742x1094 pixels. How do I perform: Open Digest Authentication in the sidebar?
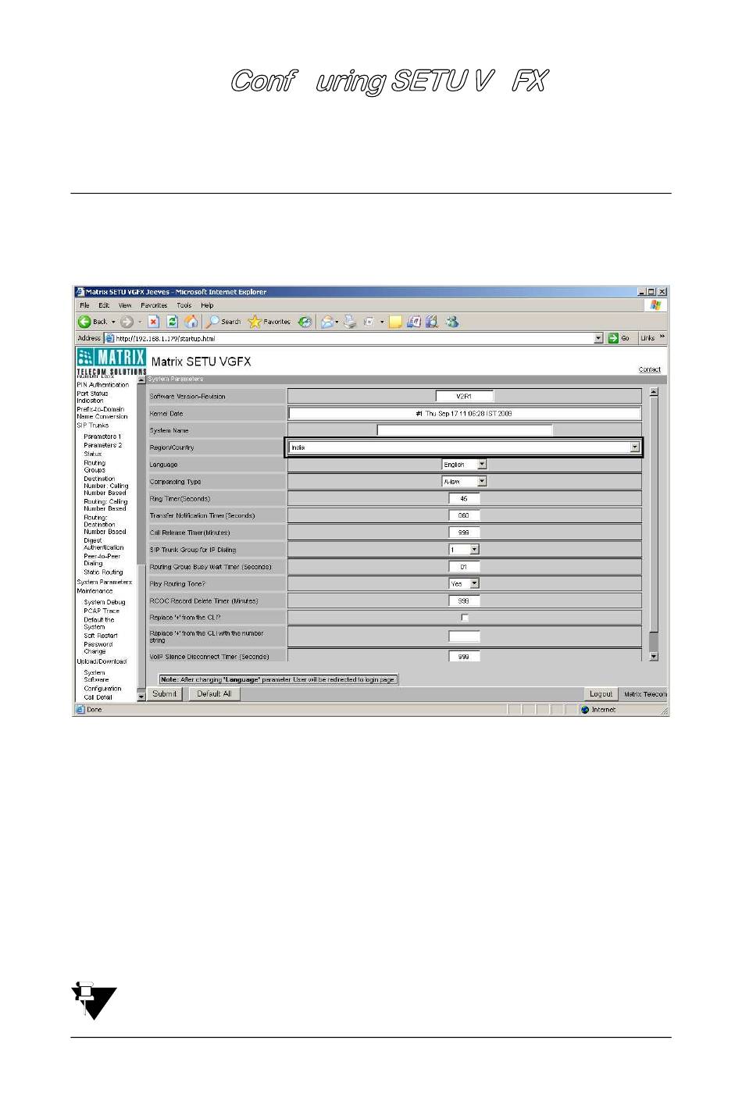[104, 544]
